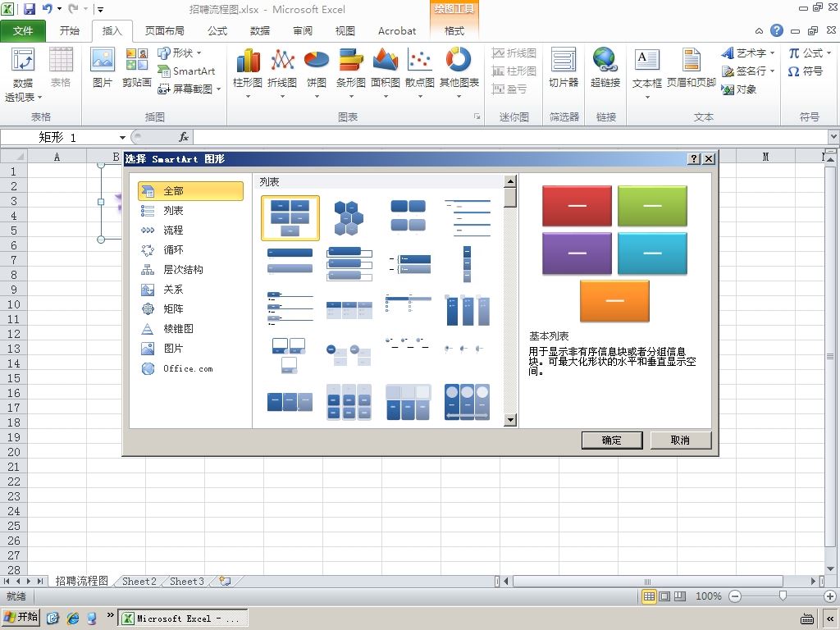
Task: Choose the Office.com SmartArt category
Action: pyautogui.click(x=190, y=368)
